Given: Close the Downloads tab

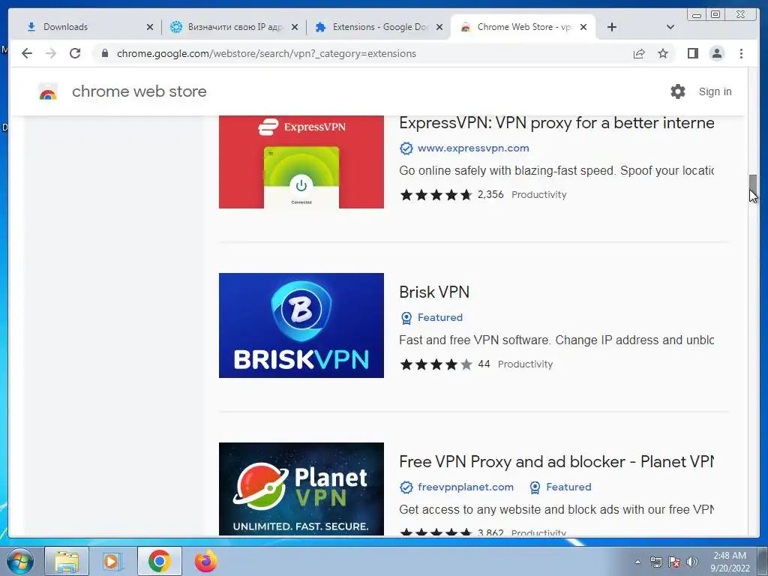Looking at the screenshot, I should point(150,27).
